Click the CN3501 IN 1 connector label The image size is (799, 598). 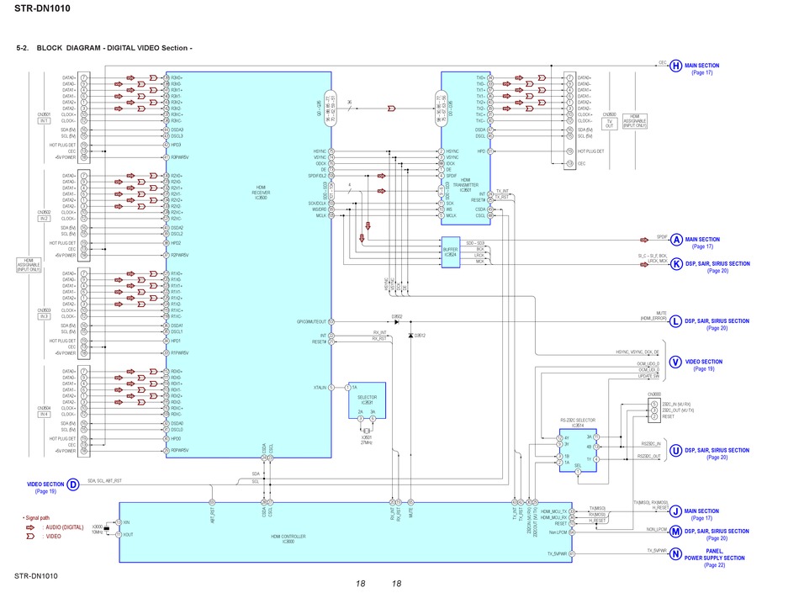click(44, 118)
